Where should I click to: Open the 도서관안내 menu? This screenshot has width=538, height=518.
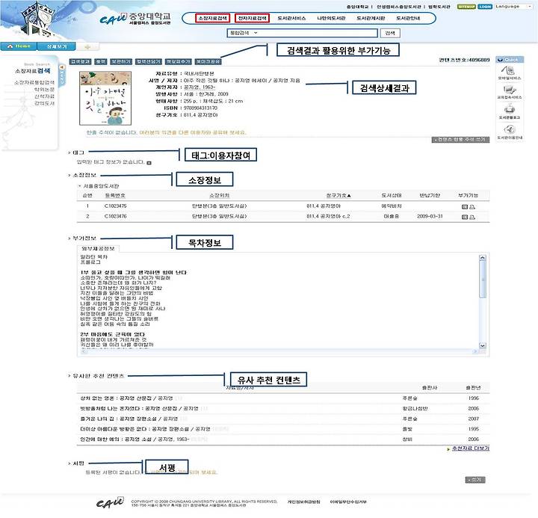tap(408, 18)
